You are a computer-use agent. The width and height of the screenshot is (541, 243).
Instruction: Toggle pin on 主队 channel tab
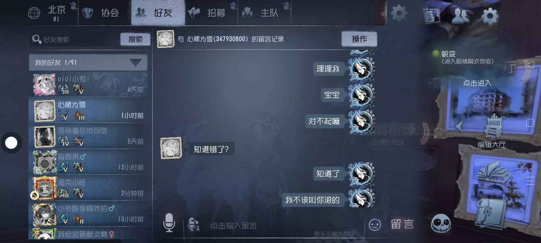(286, 6)
